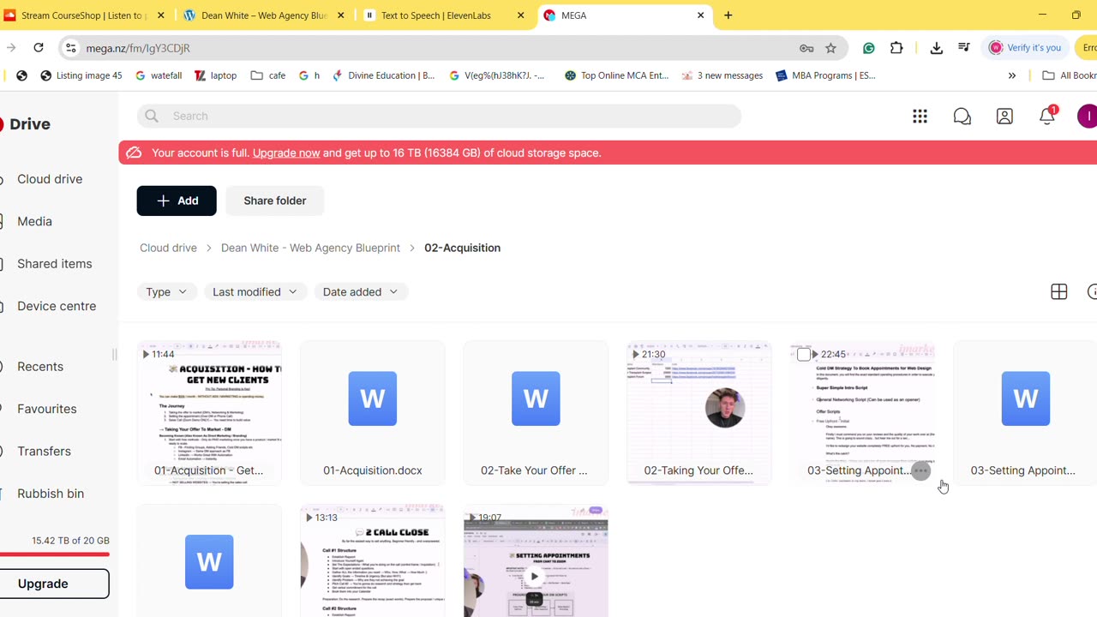
Task: Click Verify it's you profile button
Action: (x=1025, y=48)
